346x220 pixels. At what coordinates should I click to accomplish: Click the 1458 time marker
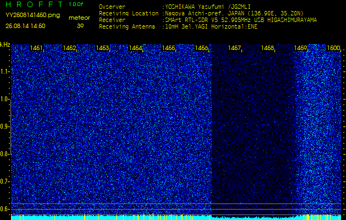coord(268,48)
